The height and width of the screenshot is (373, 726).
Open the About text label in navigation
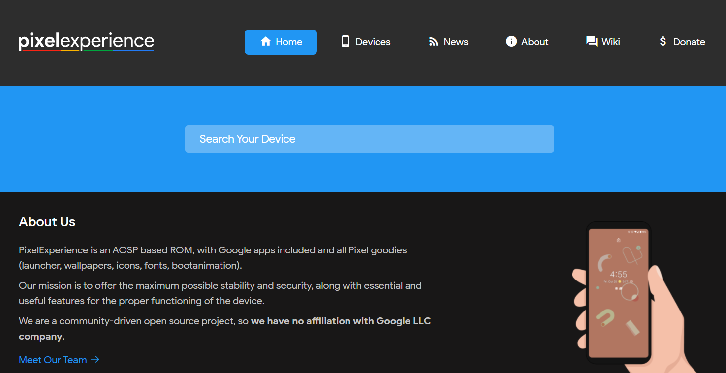tap(535, 42)
